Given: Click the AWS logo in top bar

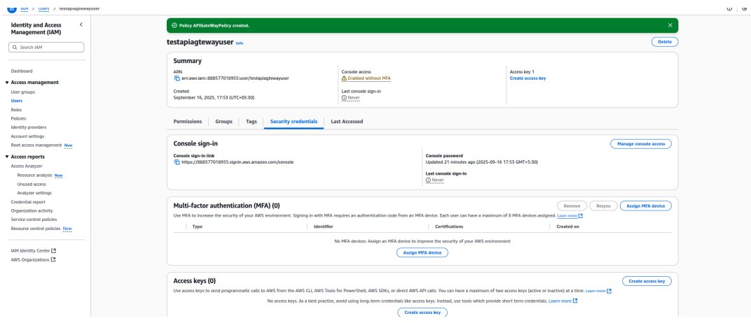Looking at the screenshot, I should pos(12,8).
